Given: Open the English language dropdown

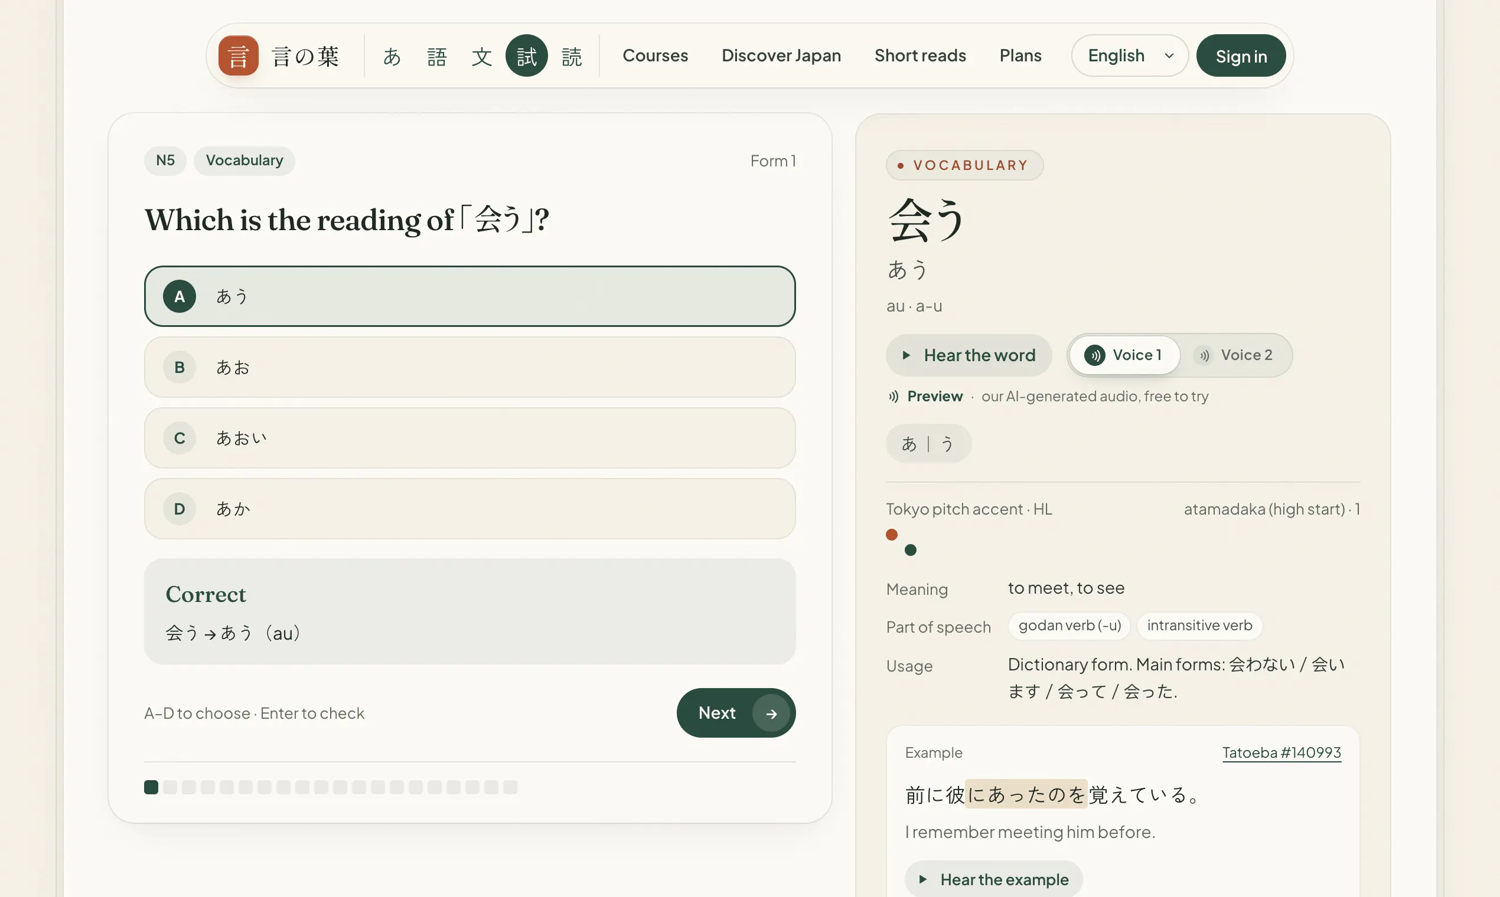Looking at the screenshot, I should [x=1129, y=55].
